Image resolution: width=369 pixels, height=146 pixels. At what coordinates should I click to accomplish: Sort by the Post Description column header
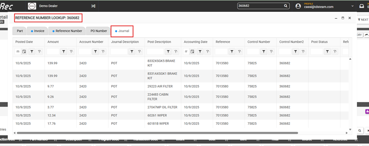[159, 42]
